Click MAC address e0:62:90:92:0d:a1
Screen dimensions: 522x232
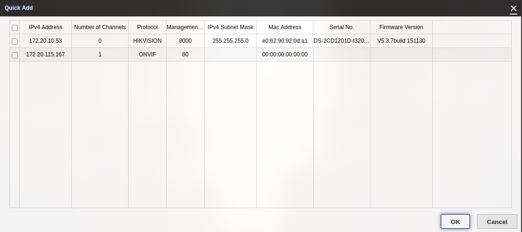point(285,41)
